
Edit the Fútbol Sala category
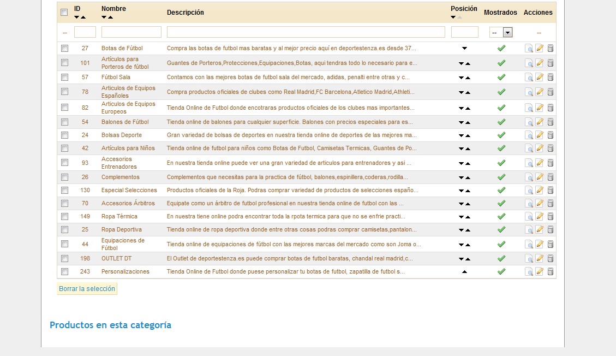coord(540,78)
